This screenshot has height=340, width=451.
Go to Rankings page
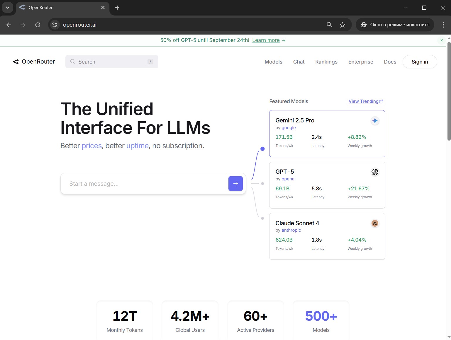[x=326, y=62]
